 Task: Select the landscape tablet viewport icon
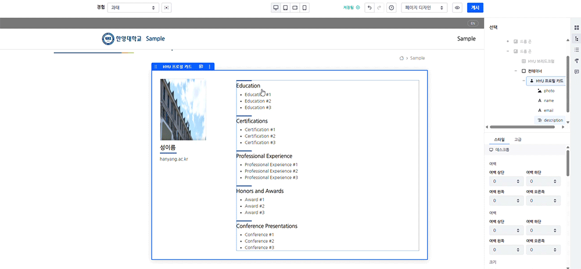[x=295, y=8]
